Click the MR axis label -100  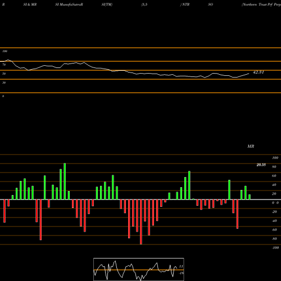click(x=275, y=248)
